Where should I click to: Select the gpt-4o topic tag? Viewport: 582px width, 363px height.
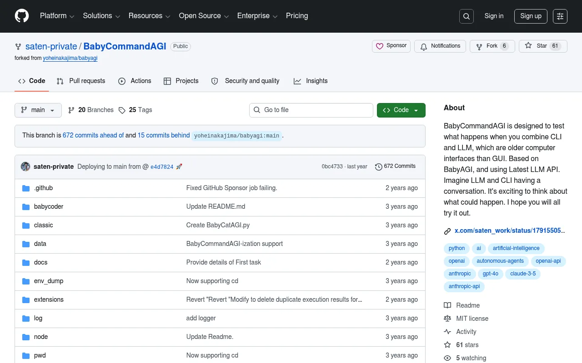tap(491, 274)
